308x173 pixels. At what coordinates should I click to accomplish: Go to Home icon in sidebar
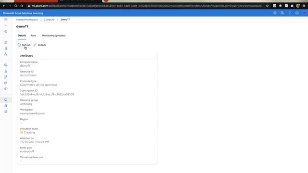click(x=6, y=31)
